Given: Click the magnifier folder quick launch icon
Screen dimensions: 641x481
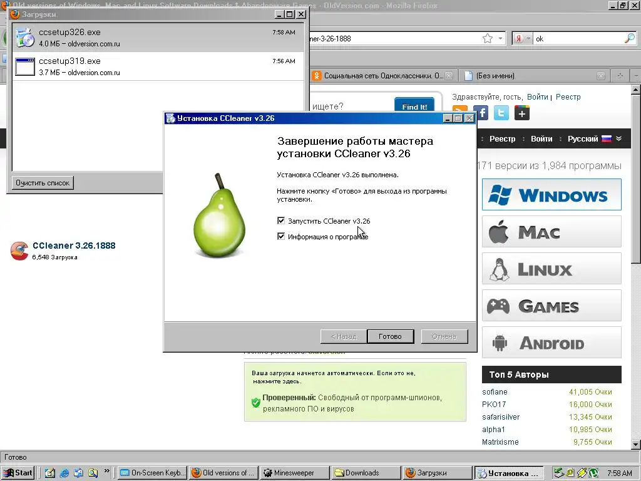Looking at the screenshot, I should pos(93,473).
